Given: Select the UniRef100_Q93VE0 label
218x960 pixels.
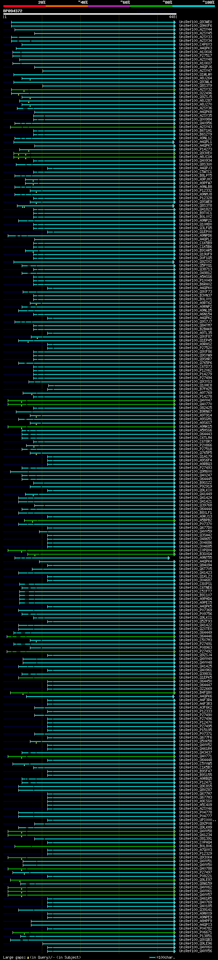Looking at the screenshot, I should click(x=196, y=153).
